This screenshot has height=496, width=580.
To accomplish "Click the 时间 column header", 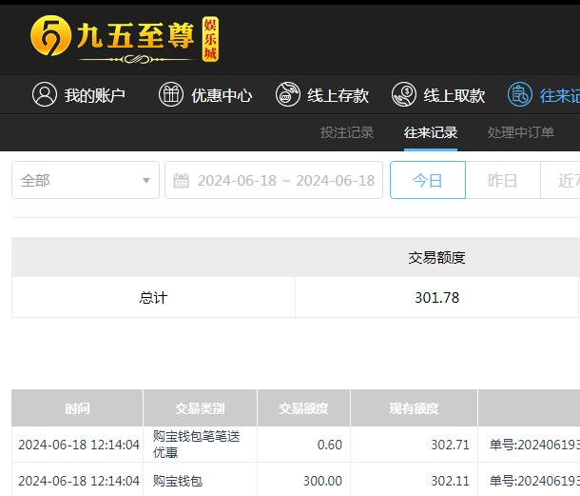I will tap(77, 408).
